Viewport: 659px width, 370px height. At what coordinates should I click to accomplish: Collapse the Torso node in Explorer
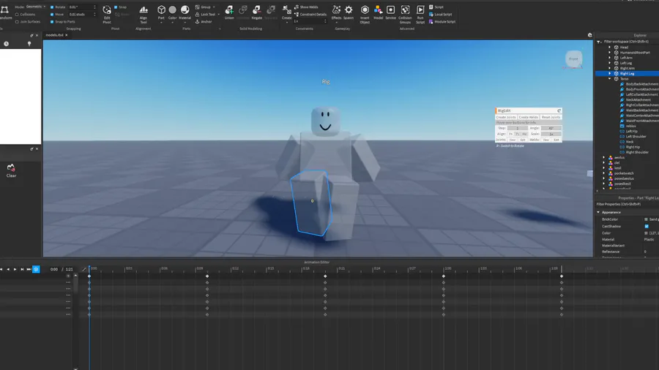tap(609, 79)
